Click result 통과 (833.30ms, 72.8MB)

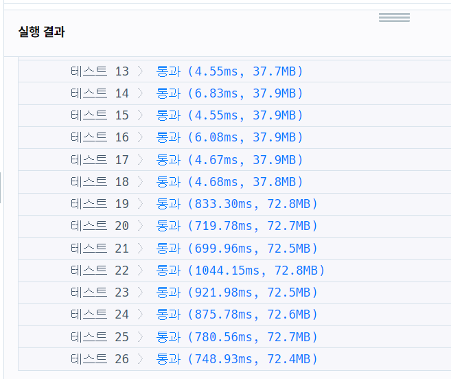tap(237, 204)
